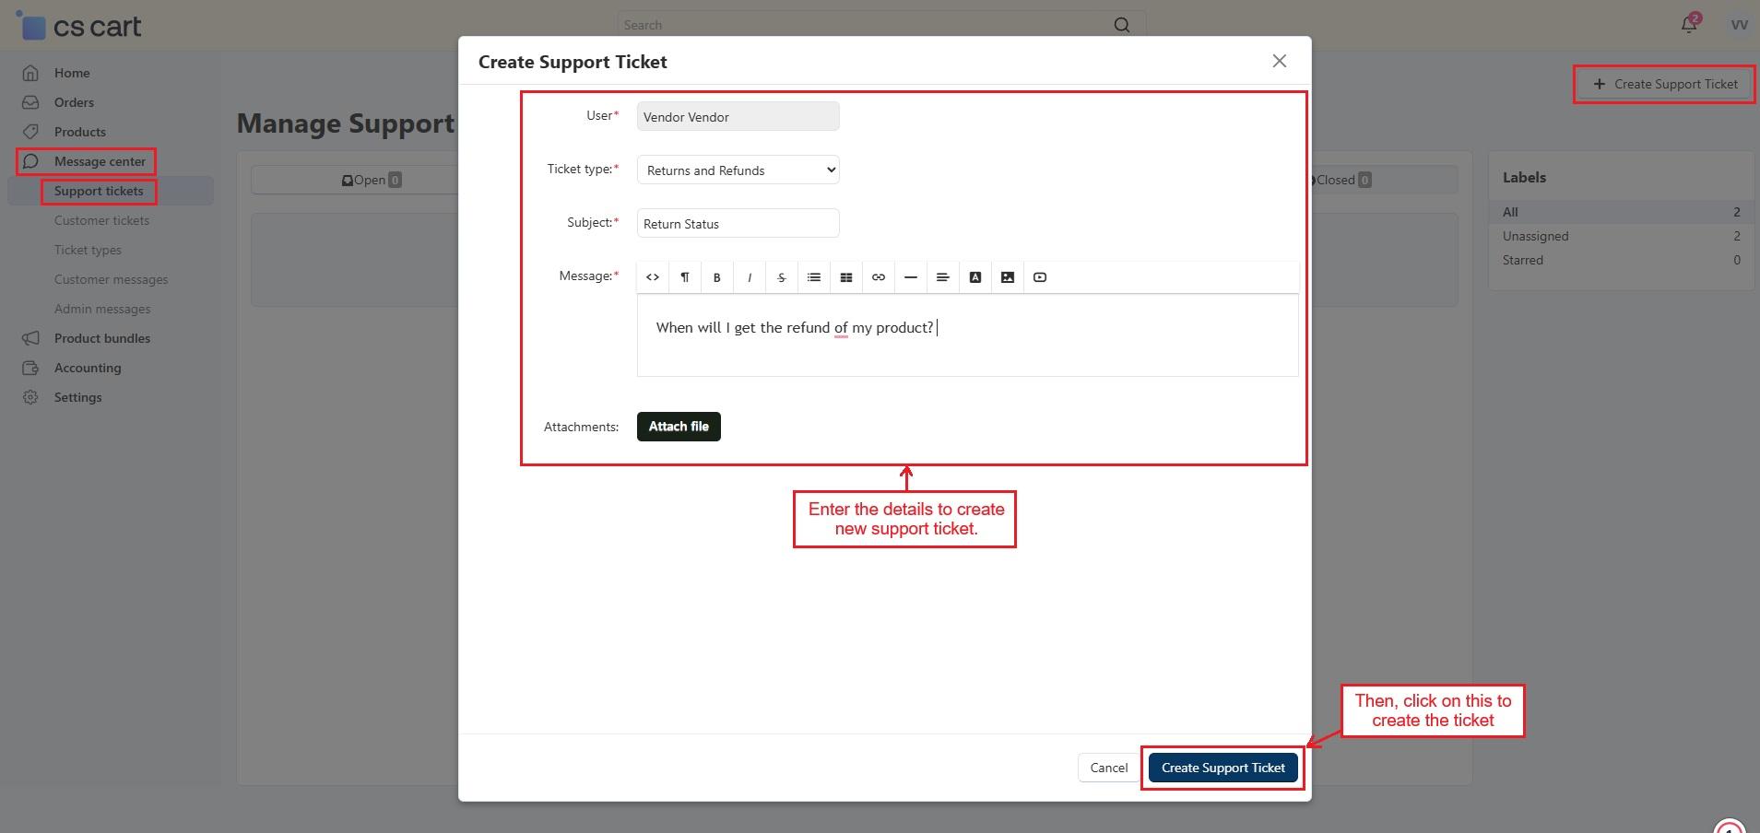Expand the Ticket type dropdown

pyautogui.click(x=738, y=170)
